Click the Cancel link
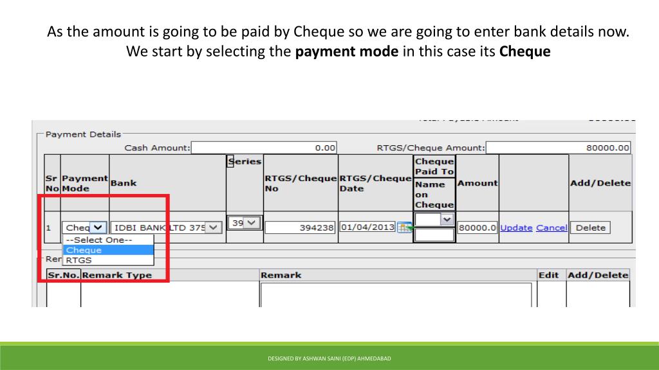The width and height of the screenshot is (659, 370). (x=552, y=228)
